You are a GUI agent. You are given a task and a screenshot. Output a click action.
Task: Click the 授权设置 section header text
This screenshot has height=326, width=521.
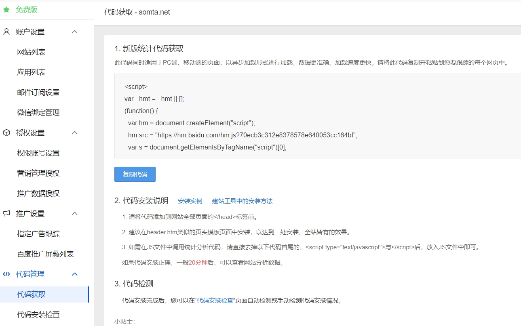click(x=30, y=133)
